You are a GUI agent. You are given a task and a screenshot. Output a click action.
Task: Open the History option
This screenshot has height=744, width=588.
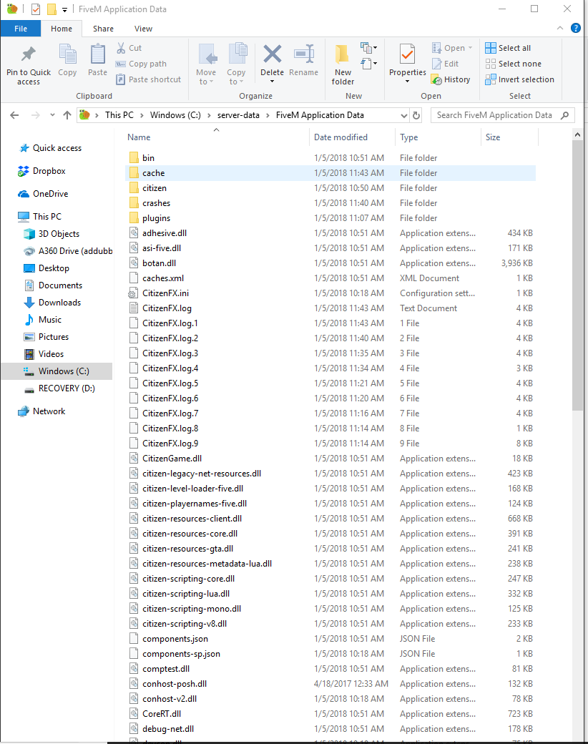pyautogui.click(x=451, y=79)
